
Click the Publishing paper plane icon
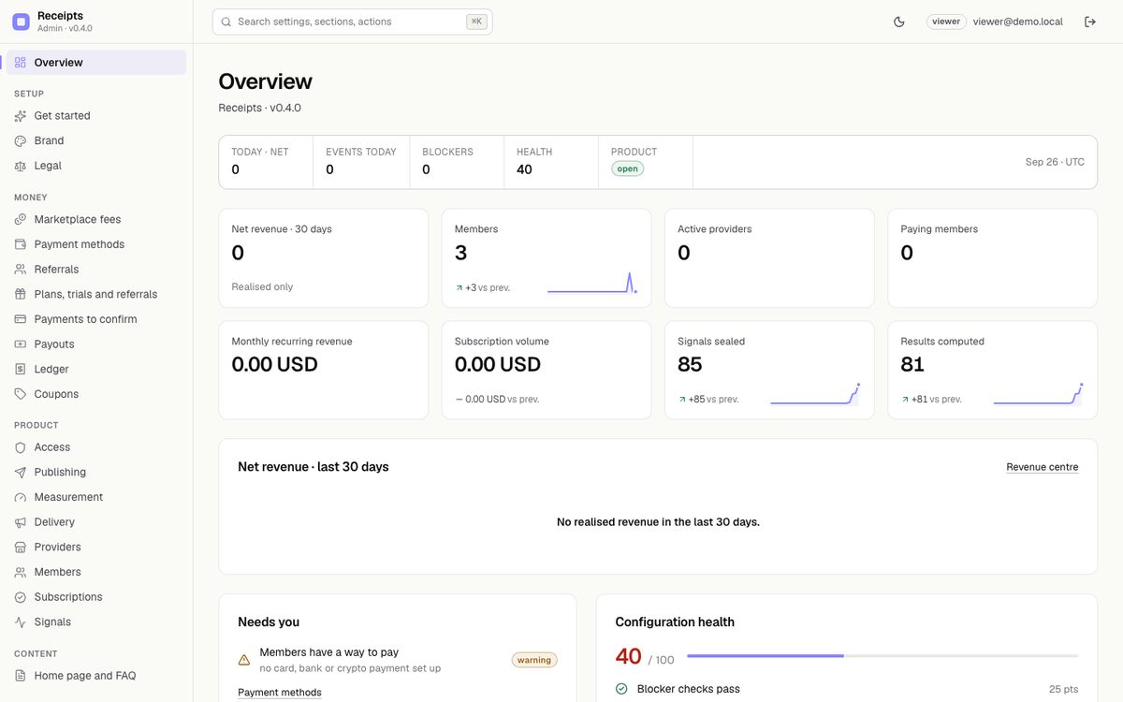tap(21, 473)
